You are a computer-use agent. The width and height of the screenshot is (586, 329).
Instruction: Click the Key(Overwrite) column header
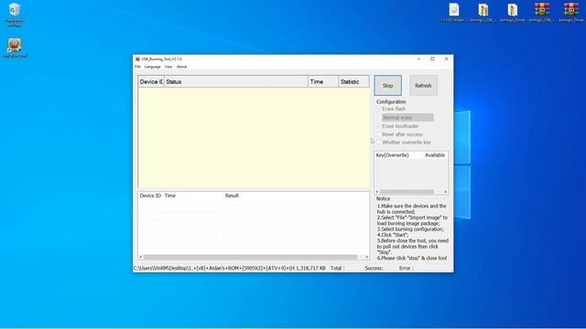pos(393,154)
